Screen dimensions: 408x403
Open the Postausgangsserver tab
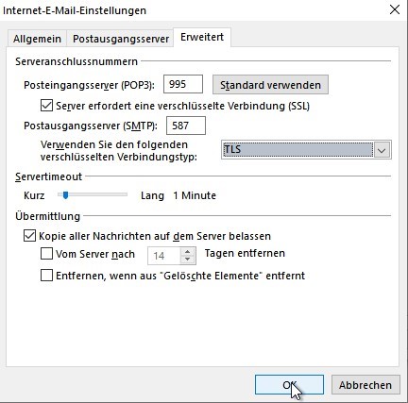click(x=121, y=39)
